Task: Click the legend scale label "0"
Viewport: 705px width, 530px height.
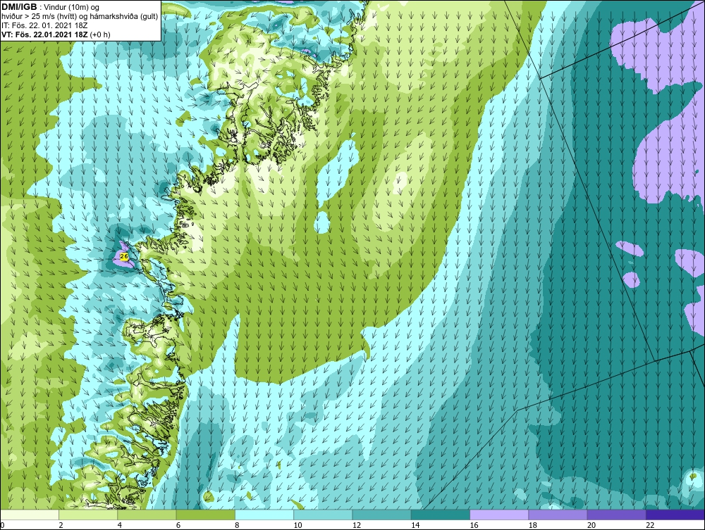Action: pos(2,526)
